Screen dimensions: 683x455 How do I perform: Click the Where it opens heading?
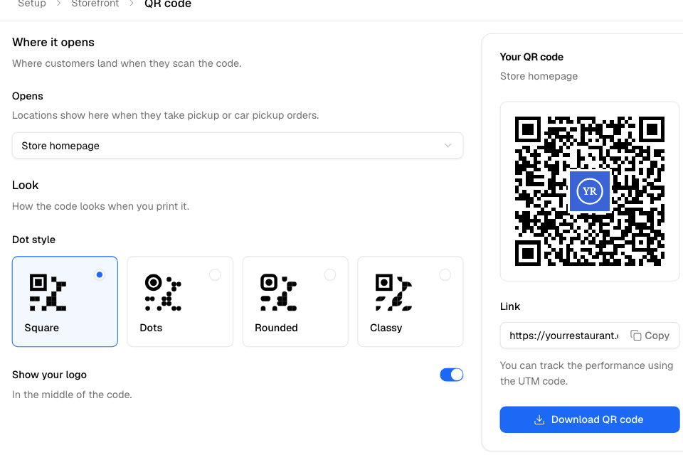point(53,42)
